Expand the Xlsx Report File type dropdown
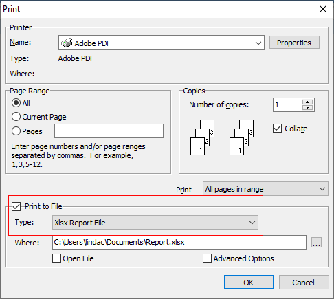The height and width of the screenshot is (299, 334). 155,222
